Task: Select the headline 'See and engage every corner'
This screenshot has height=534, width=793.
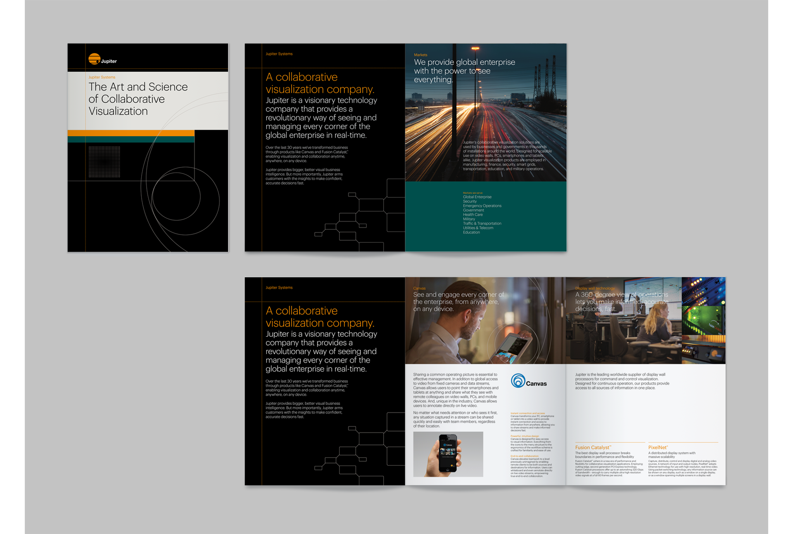Action: click(458, 295)
